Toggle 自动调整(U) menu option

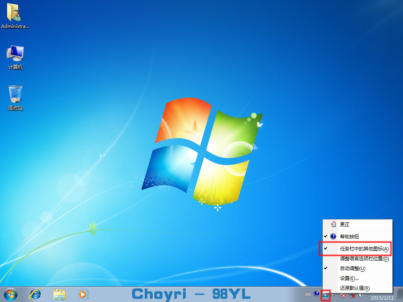357,268
